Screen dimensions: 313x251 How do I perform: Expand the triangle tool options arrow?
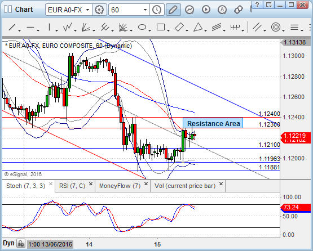206,30
